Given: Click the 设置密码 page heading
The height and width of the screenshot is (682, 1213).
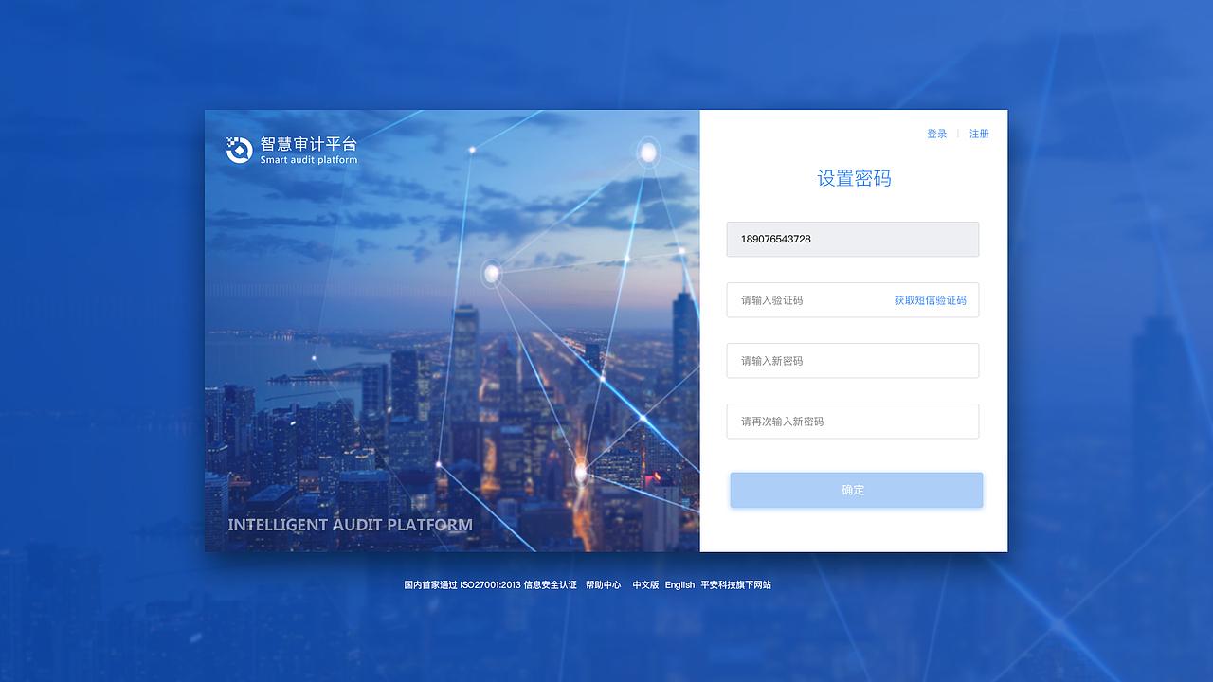Looking at the screenshot, I should coord(854,178).
